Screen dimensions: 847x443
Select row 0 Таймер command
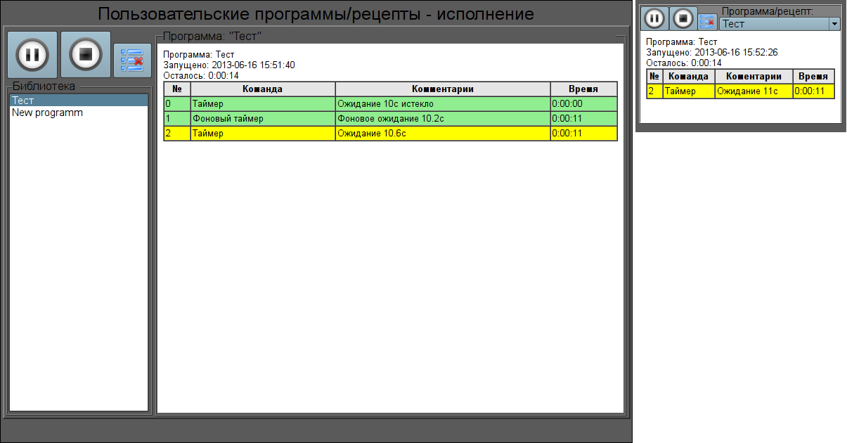262,104
